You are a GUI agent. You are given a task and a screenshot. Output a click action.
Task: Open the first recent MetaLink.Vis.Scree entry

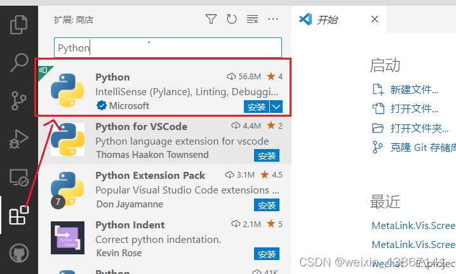[x=413, y=225]
